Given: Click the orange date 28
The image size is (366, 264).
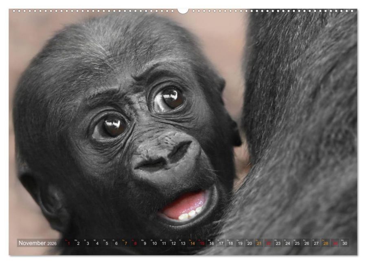Looking at the screenshot, I should click(326, 243).
